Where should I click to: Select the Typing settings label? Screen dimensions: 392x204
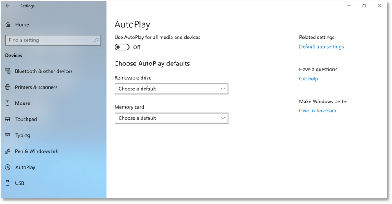click(23, 135)
